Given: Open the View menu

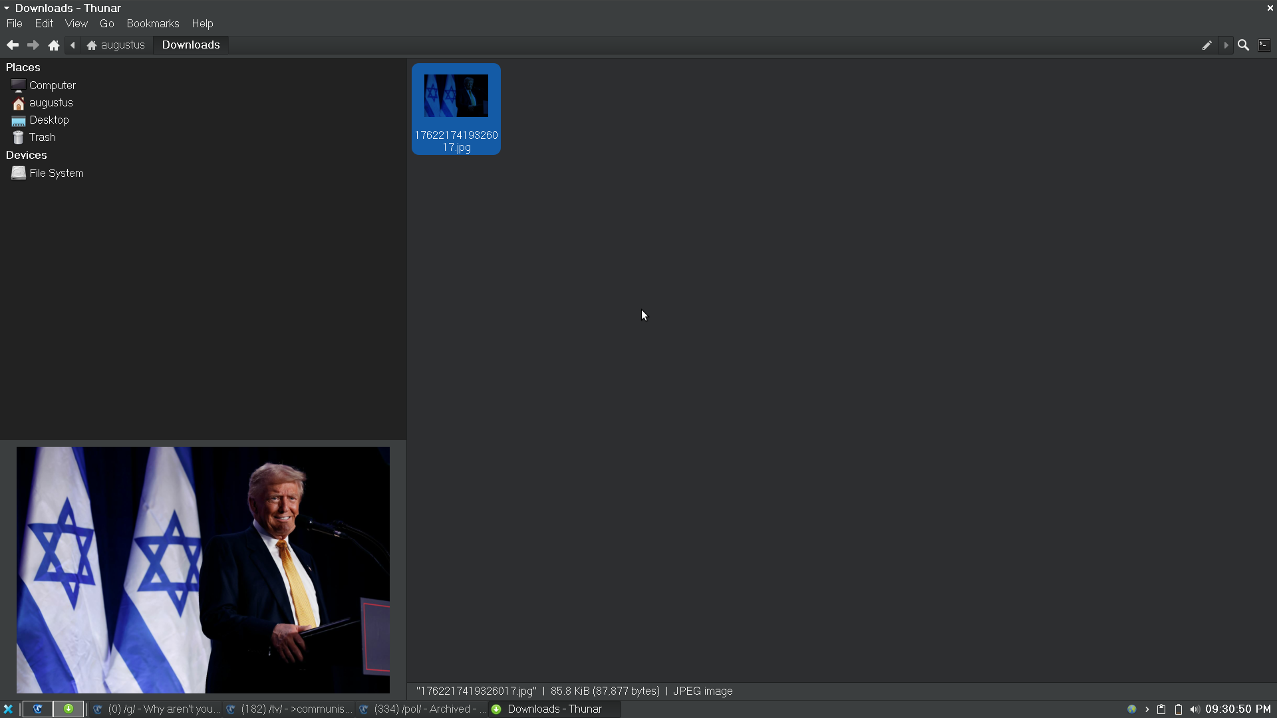Looking at the screenshot, I should pyautogui.click(x=76, y=24).
